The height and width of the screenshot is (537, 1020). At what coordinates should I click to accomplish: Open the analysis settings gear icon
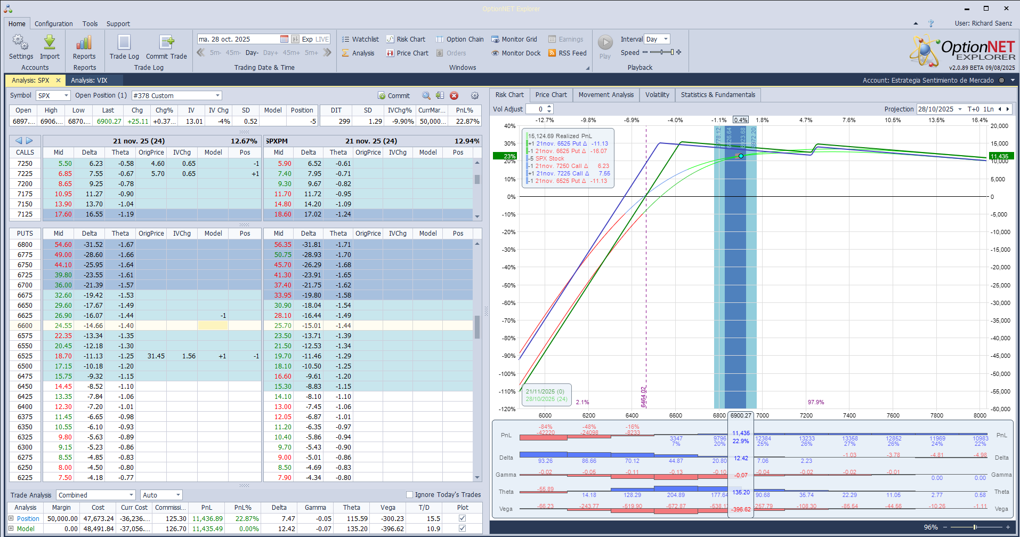pos(475,95)
